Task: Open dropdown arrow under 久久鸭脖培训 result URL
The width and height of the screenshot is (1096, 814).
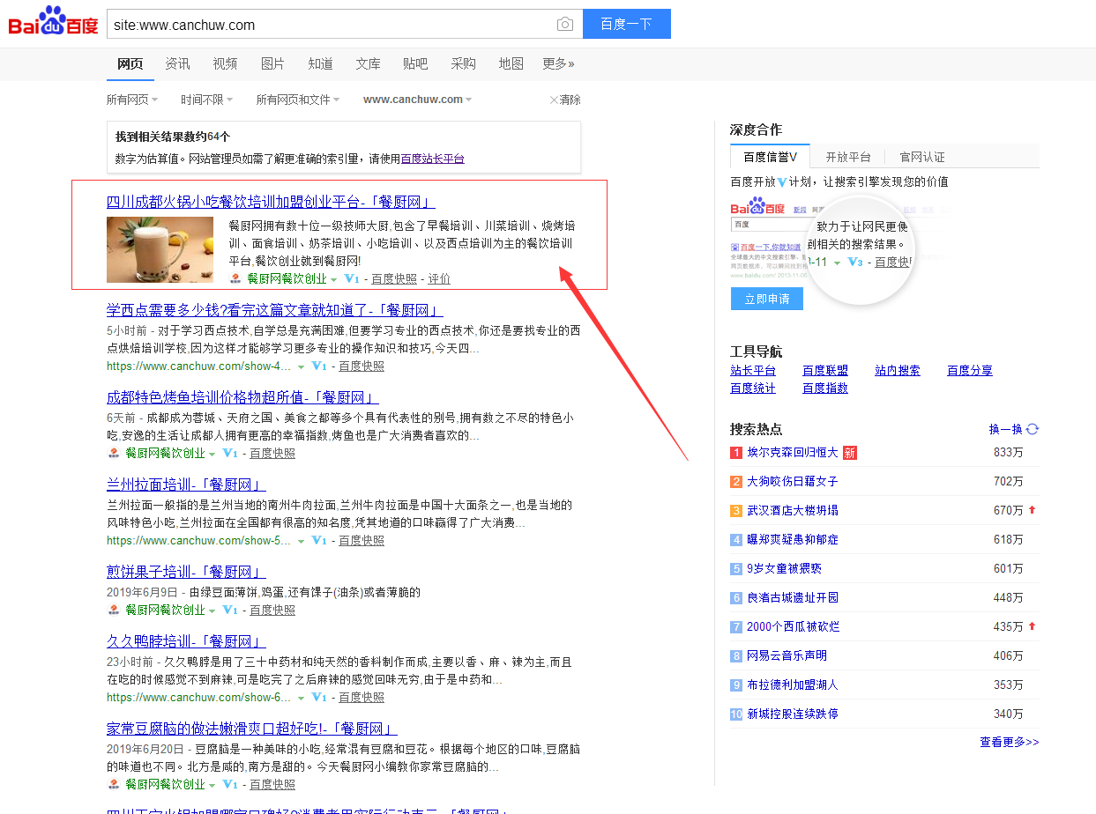Action: point(301,698)
